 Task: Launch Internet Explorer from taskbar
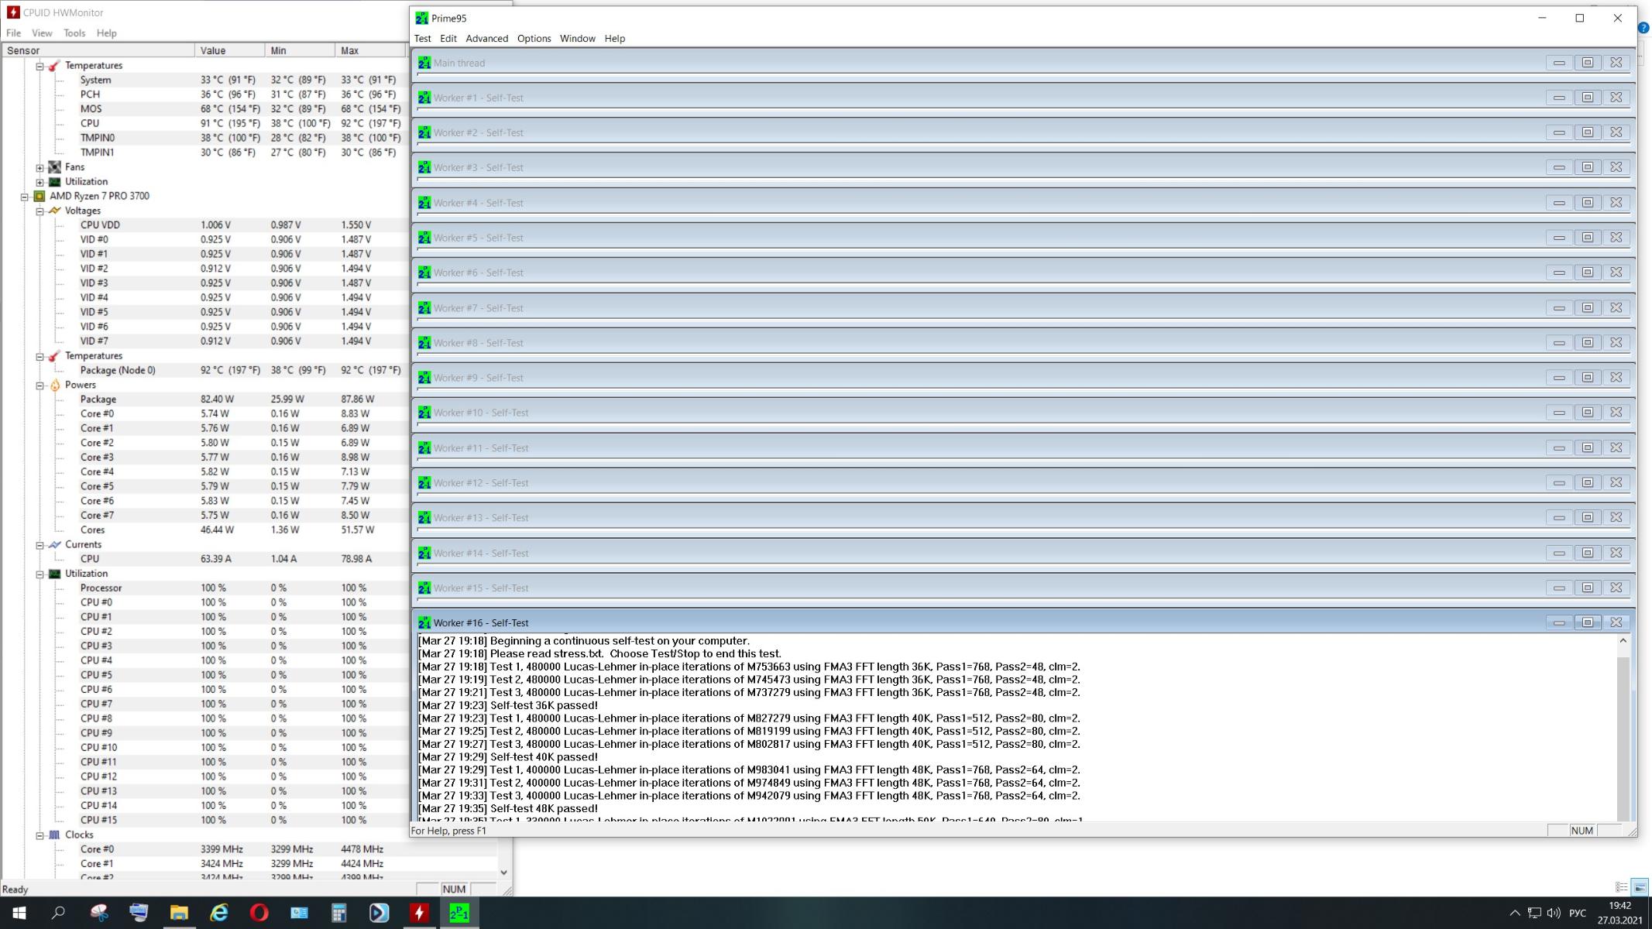click(219, 913)
